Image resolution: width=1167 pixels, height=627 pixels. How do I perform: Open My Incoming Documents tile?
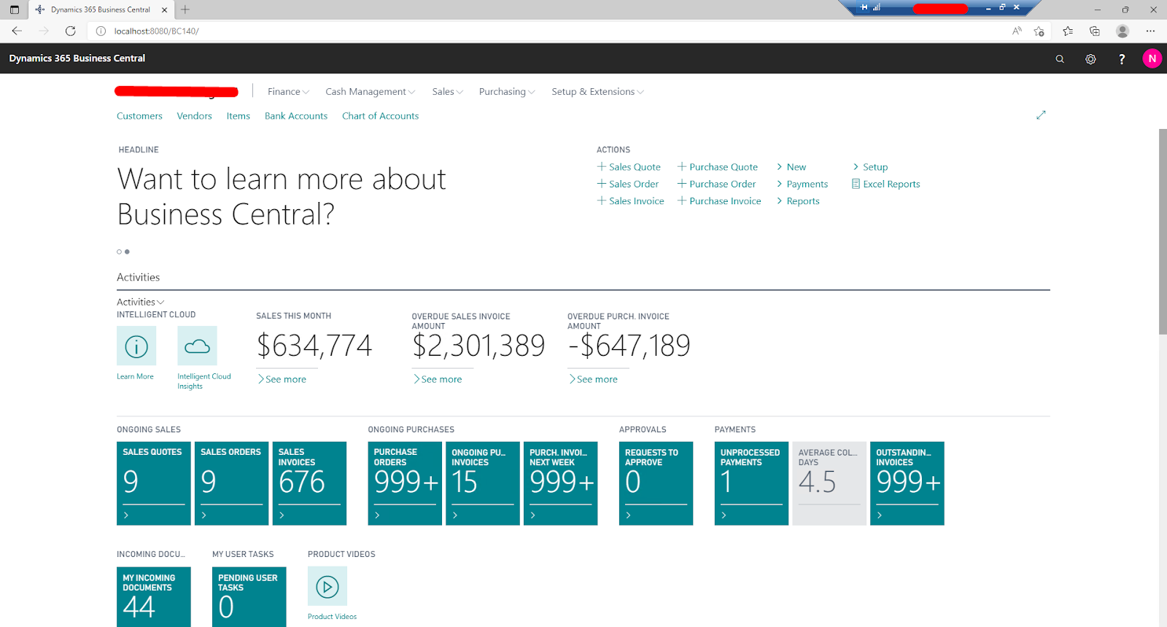click(154, 597)
